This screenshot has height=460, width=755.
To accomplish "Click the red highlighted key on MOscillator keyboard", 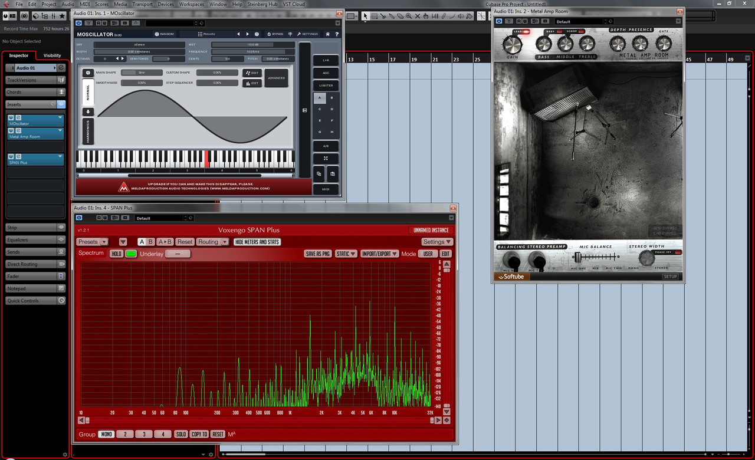I will click(207, 158).
